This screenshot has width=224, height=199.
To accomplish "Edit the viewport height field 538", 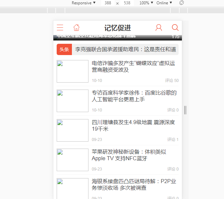I will click(x=127, y=3).
